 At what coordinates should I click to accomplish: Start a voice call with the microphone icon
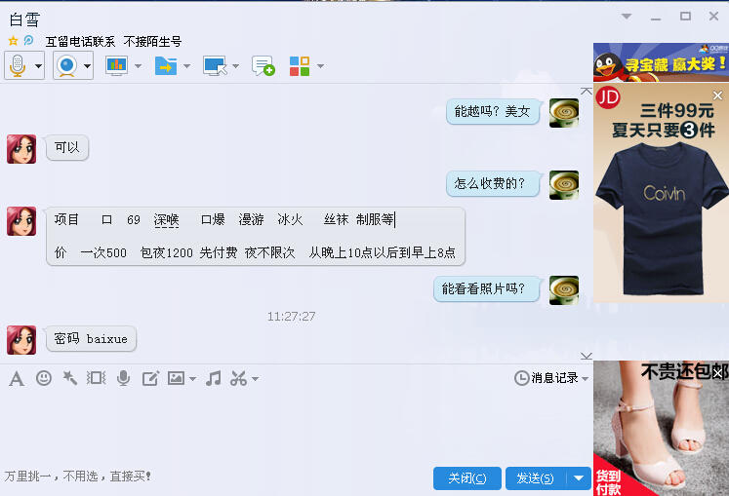pyautogui.click(x=18, y=65)
